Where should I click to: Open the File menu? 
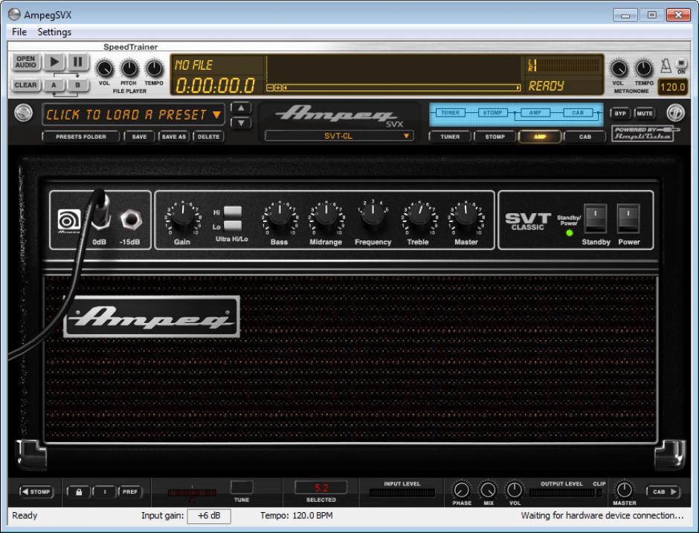[19, 32]
